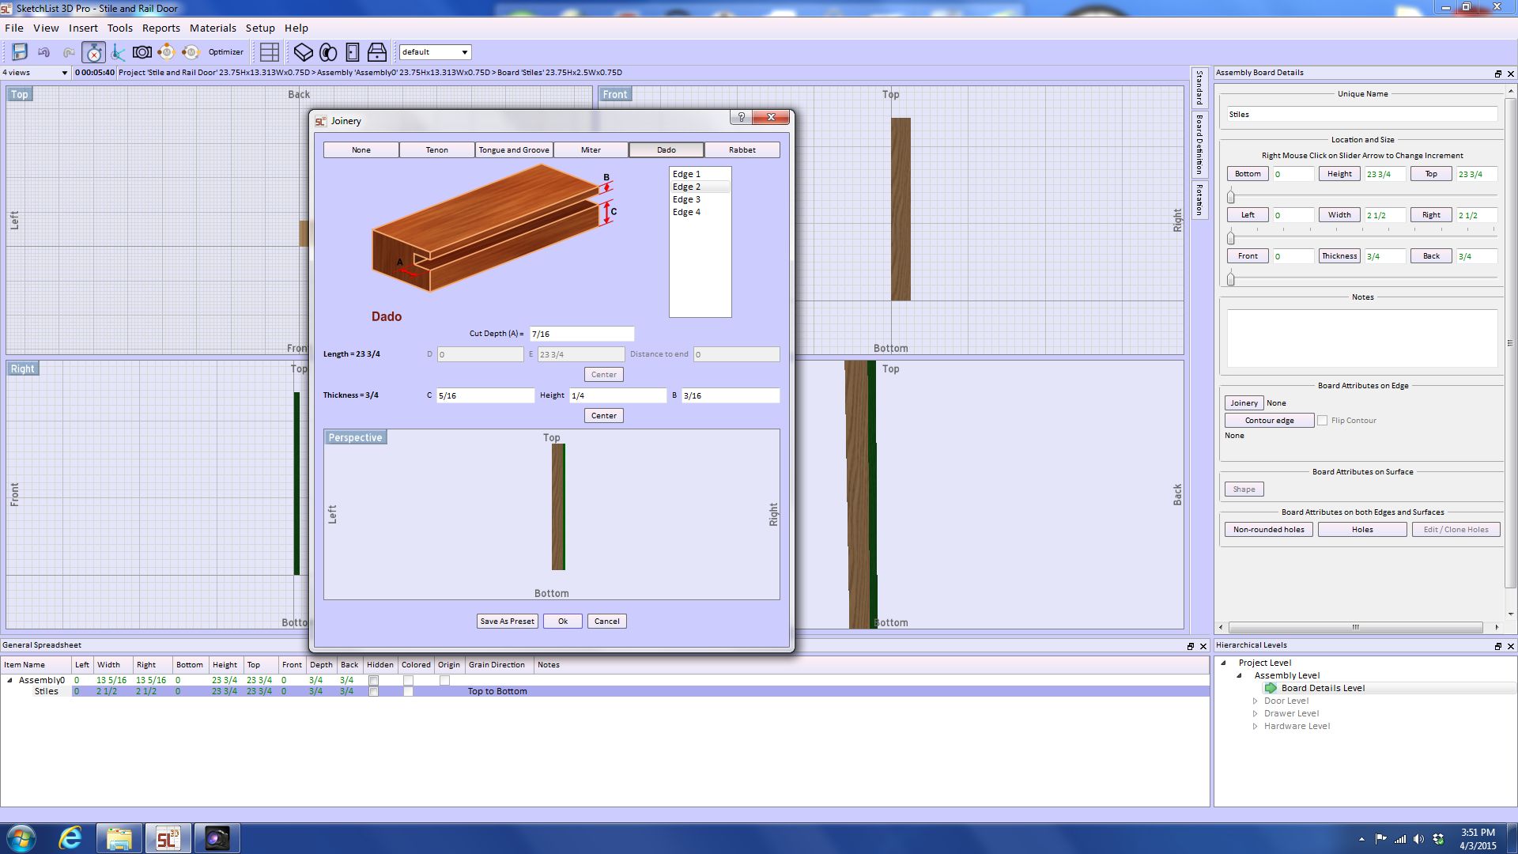1518x854 pixels.
Task: Cancel the Joinery dialog
Action: 607,622
